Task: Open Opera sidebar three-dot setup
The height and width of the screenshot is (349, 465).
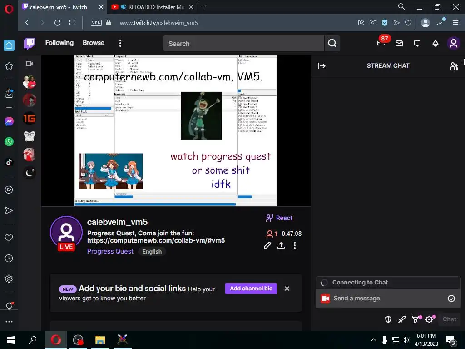Action: click(x=9, y=322)
